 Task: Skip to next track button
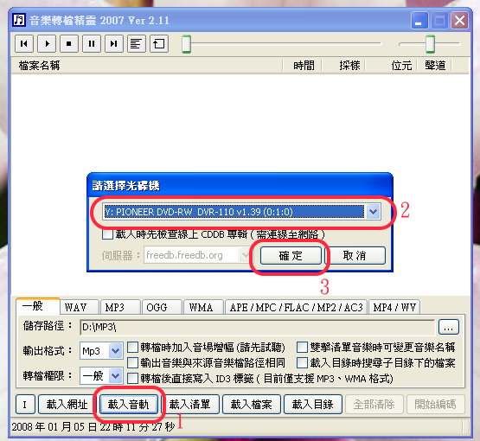[x=114, y=44]
